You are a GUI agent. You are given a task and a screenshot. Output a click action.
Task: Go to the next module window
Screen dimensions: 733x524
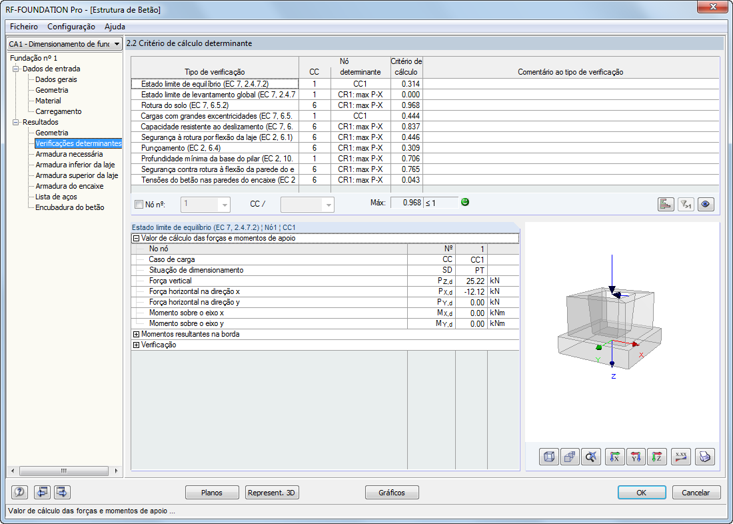click(62, 492)
